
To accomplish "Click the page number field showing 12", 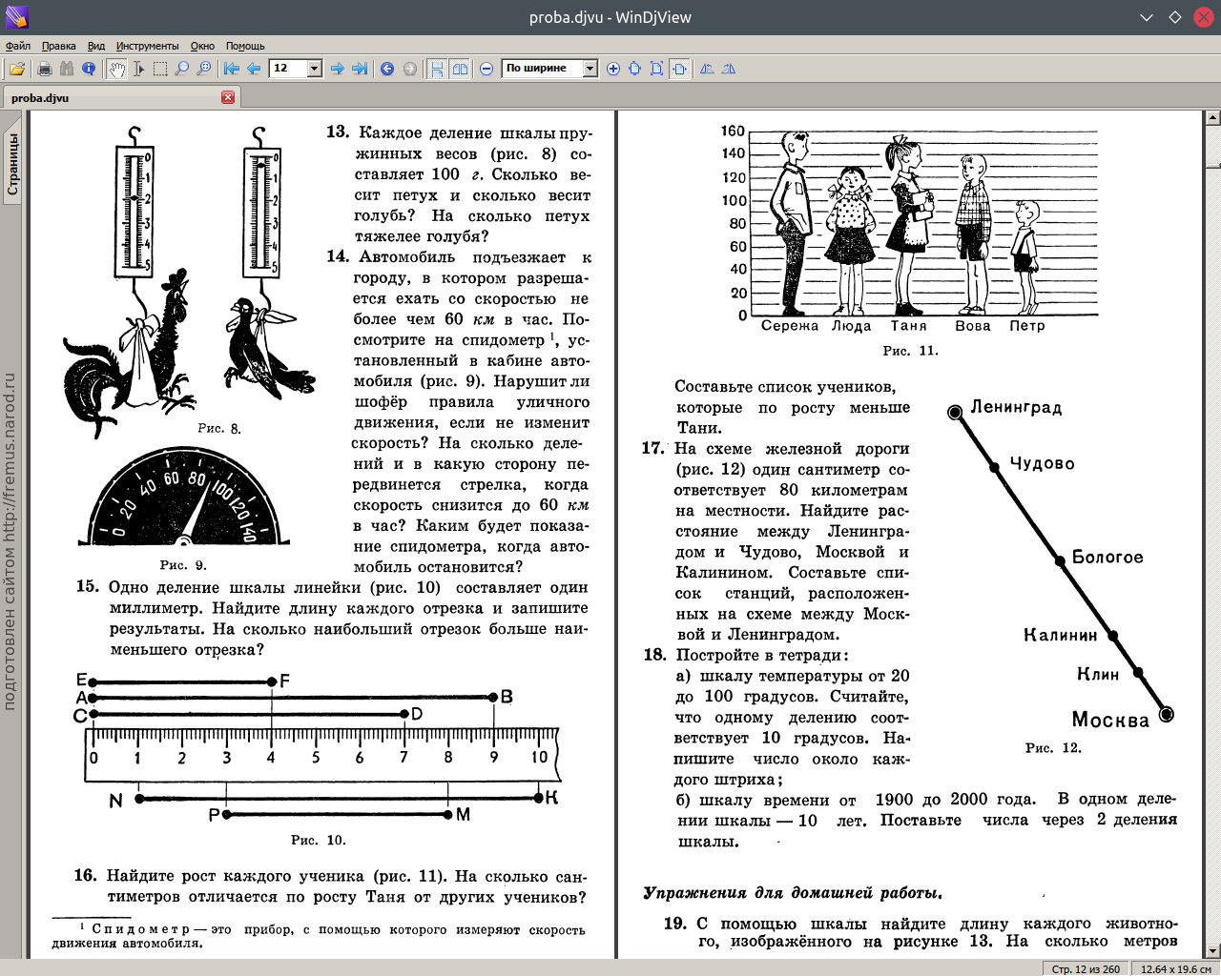I will (288, 69).
